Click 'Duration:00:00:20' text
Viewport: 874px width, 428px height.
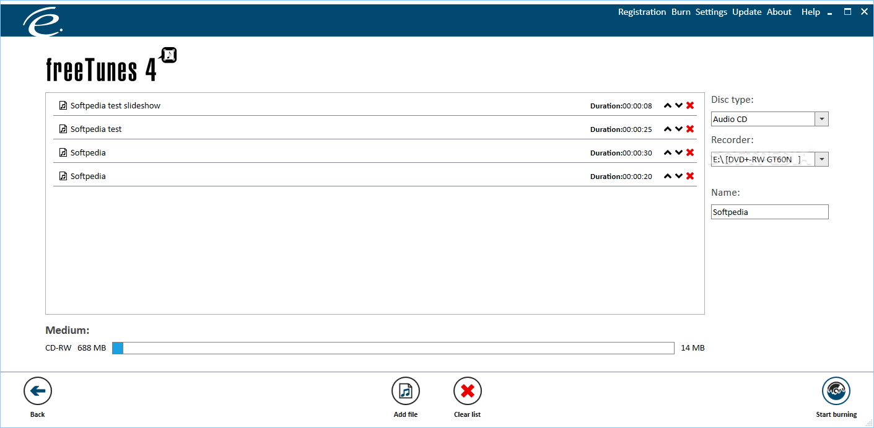pyautogui.click(x=621, y=177)
